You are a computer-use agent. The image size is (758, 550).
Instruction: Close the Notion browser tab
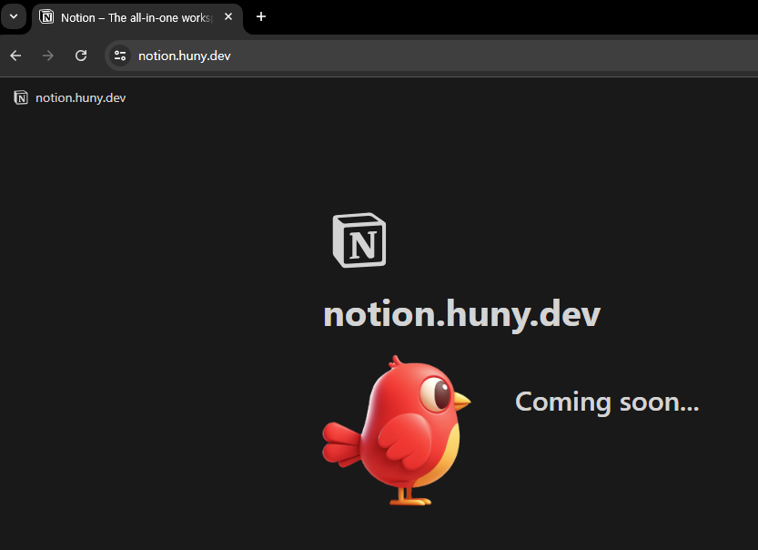pyautogui.click(x=228, y=17)
